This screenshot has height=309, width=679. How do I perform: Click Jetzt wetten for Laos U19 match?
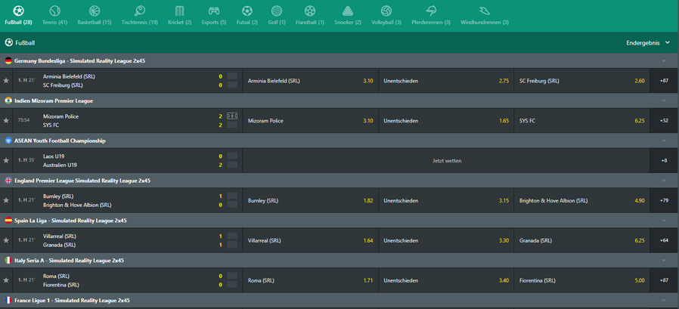point(446,161)
